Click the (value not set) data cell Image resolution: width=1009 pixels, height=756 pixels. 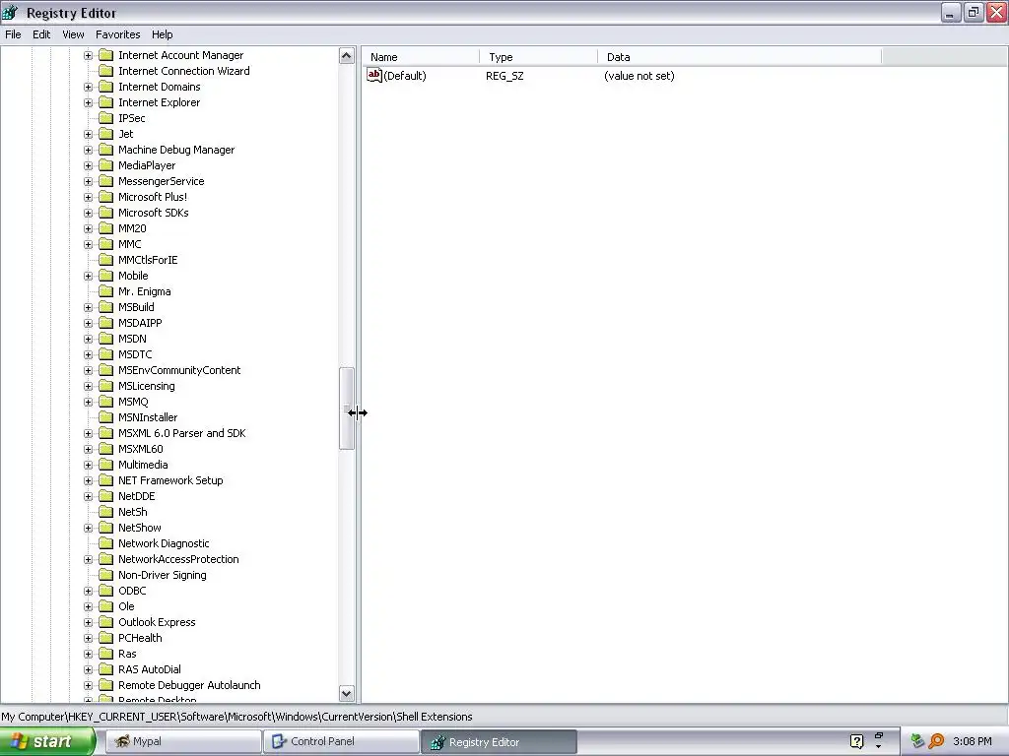click(639, 76)
